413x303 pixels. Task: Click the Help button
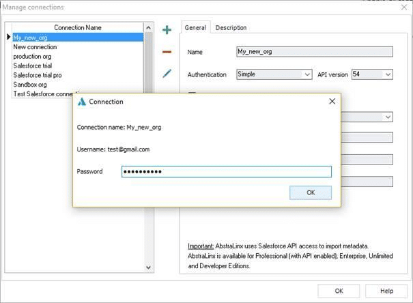click(x=386, y=291)
